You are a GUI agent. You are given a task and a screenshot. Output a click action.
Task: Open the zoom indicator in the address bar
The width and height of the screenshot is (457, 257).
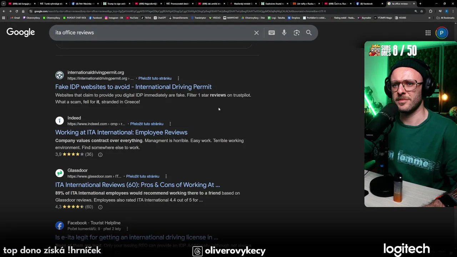(x=416, y=11)
